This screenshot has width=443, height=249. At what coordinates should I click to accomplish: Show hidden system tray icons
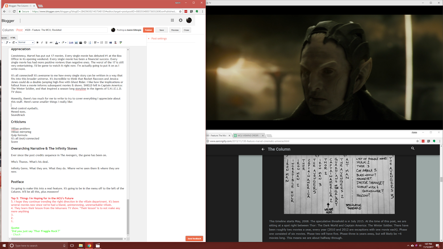coord(408,246)
